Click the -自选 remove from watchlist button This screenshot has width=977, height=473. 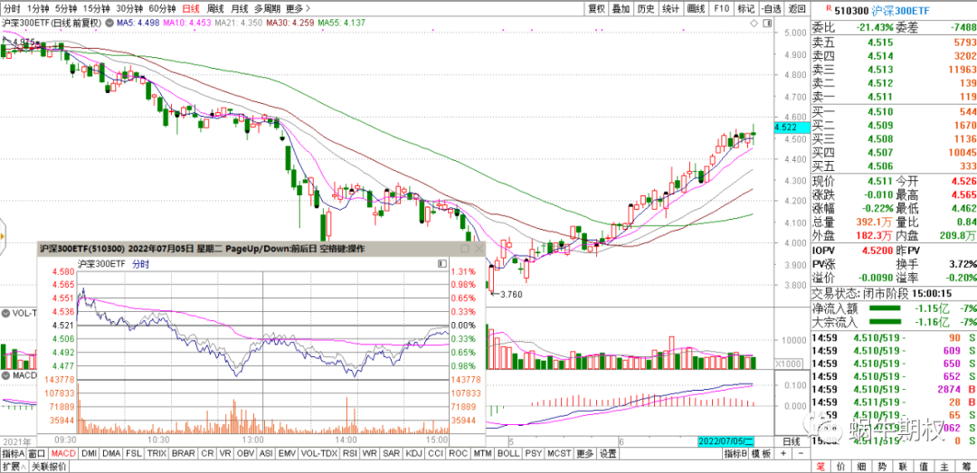(x=769, y=8)
